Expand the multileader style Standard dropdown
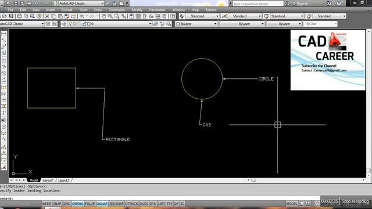 coord(344,16)
